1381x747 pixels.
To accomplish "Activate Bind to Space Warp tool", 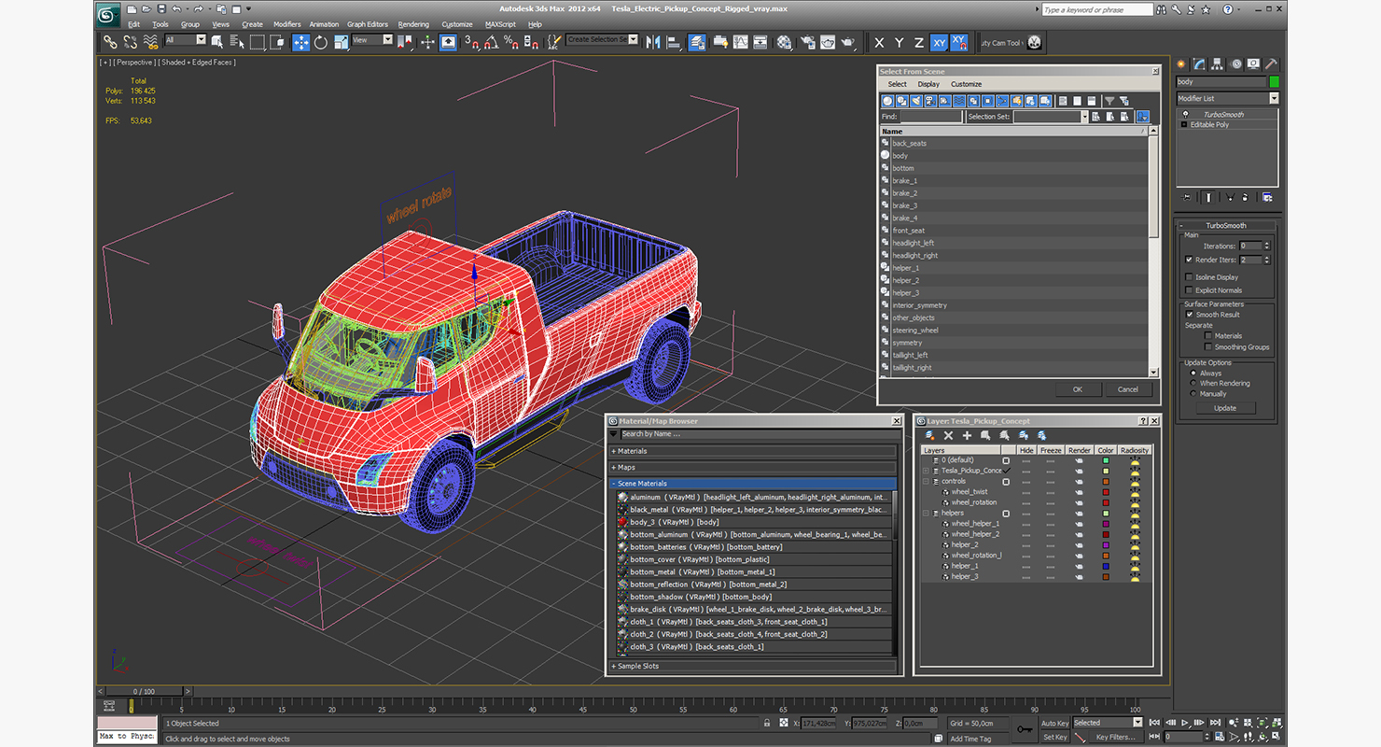I will pyautogui.click(x=150, y=42).
